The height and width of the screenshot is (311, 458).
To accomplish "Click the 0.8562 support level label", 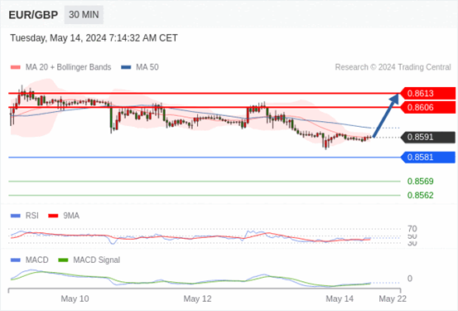I will (x=421, y=195).
